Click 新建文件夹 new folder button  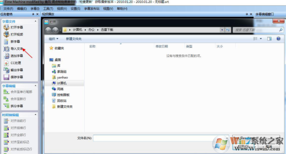tap(74, 39)
